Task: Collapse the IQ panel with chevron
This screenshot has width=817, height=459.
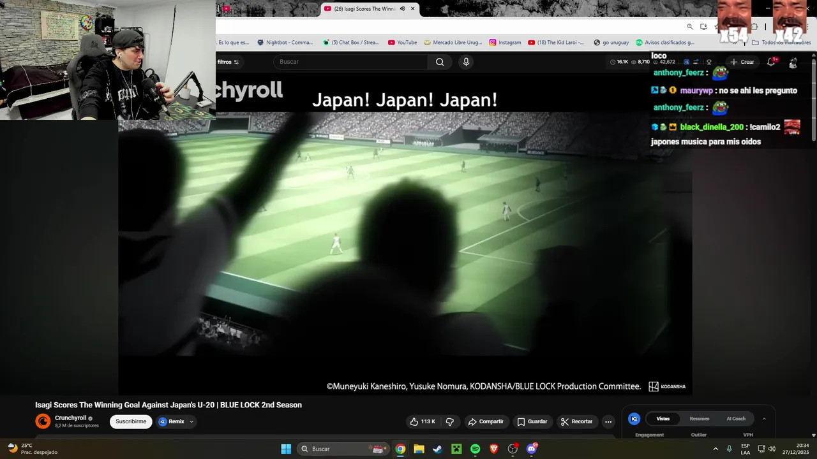Action: (764, 419)
